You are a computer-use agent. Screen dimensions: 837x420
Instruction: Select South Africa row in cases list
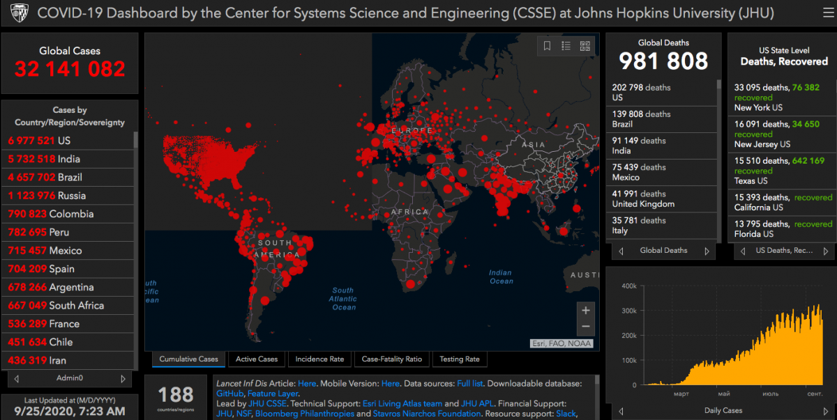tap(68, 305)
